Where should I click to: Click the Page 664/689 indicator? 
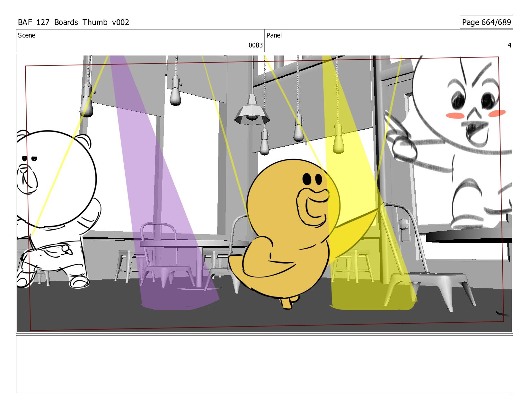(x=486, y=22)
